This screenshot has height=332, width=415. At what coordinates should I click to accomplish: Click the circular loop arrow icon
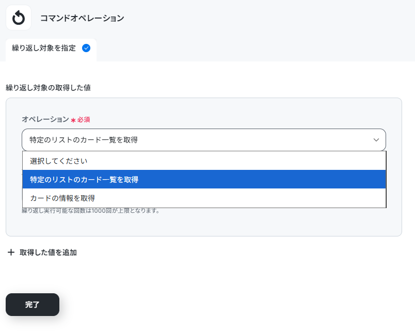[x=19, y=18]
